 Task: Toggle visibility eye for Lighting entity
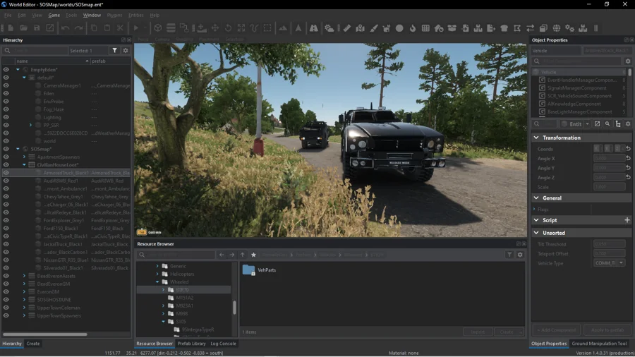[x=6, y=117]
